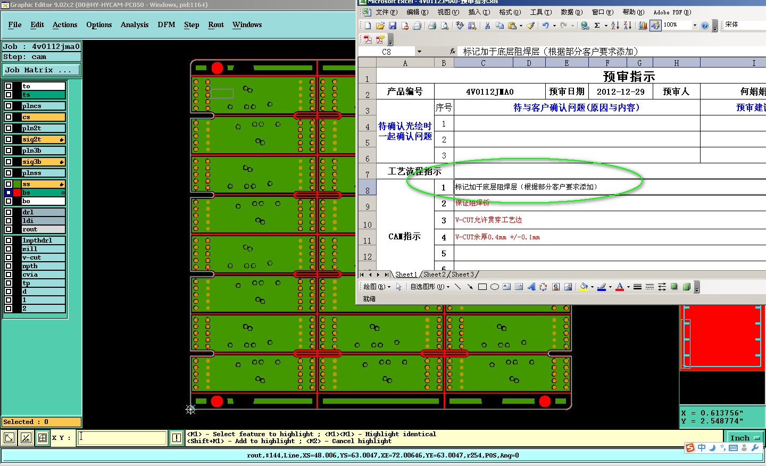Toggle the checkbox for layer plnss

pos(9,173)
